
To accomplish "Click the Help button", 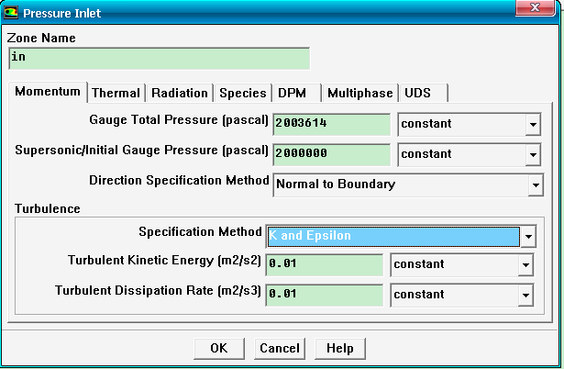I will pyautogui.click(x=340, y=349).
